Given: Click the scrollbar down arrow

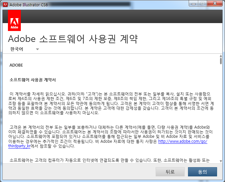Looking at the screenshot, I should pos(221,161).
